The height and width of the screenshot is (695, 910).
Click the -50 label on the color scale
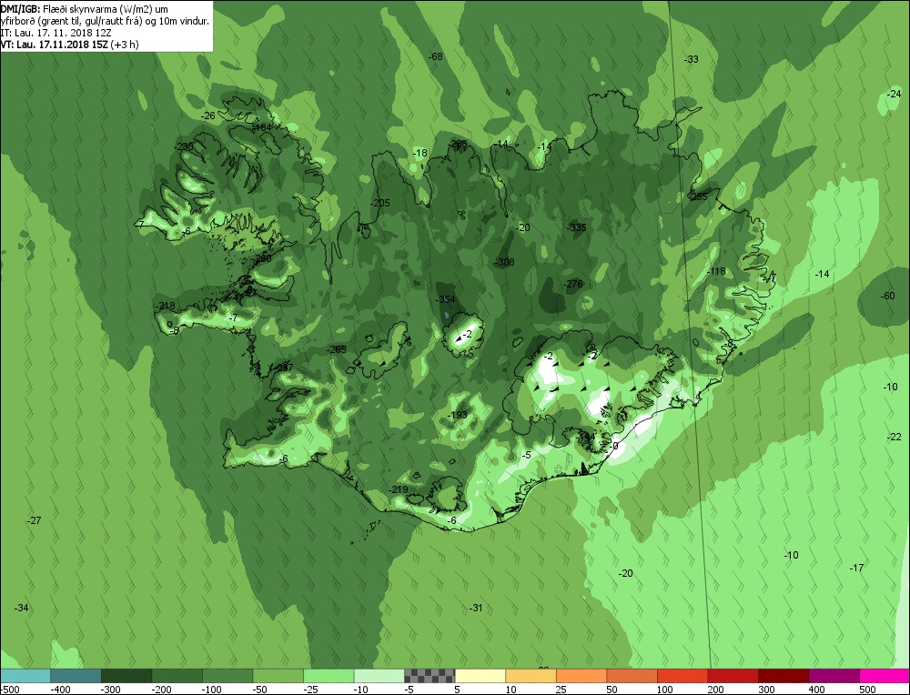click(260, 690)
